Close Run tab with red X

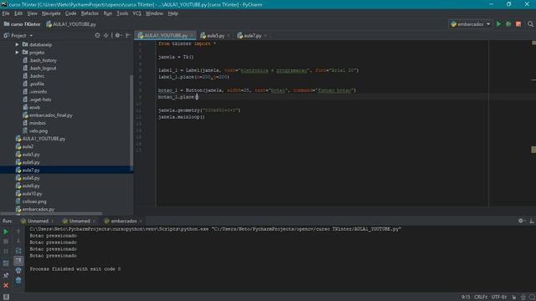click(x=6, y=285)
